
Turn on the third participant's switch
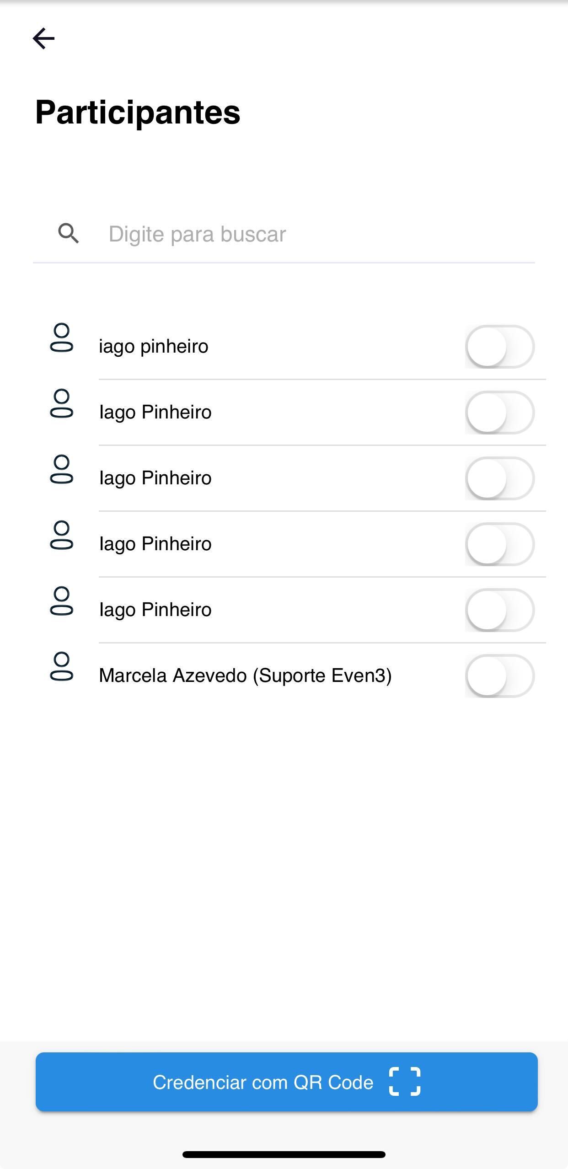pyautogui.click(x=500, y=478)
